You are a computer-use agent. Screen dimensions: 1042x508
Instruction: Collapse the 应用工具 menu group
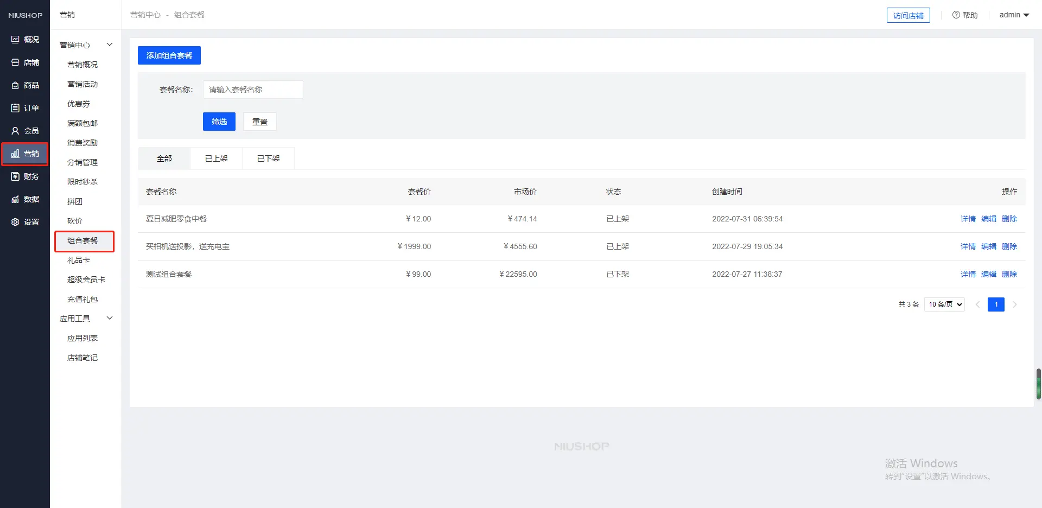[x=109, y=318]
